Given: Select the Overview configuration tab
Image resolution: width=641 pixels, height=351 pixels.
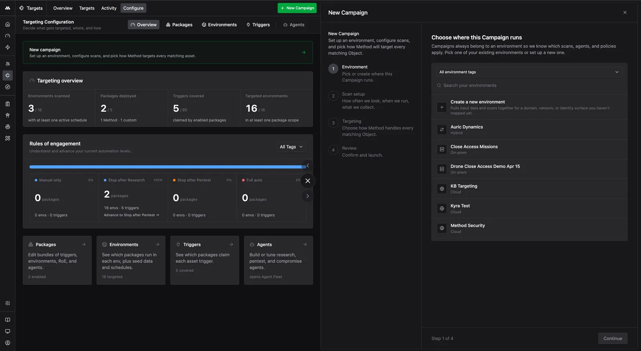Looking at the screenshot, I should point(143,25).
